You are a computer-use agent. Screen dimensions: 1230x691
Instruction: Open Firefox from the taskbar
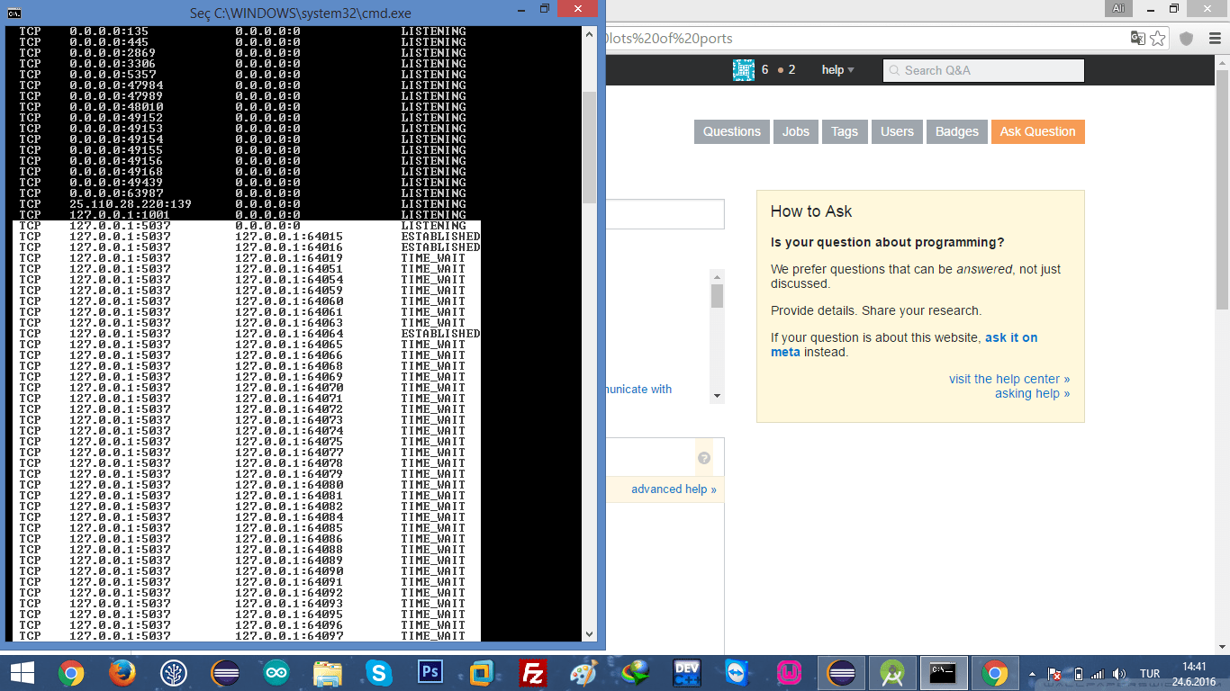[122, 673]
